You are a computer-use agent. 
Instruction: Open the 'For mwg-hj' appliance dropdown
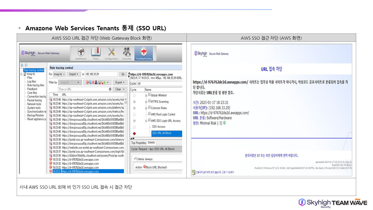(x=59, y=74)
